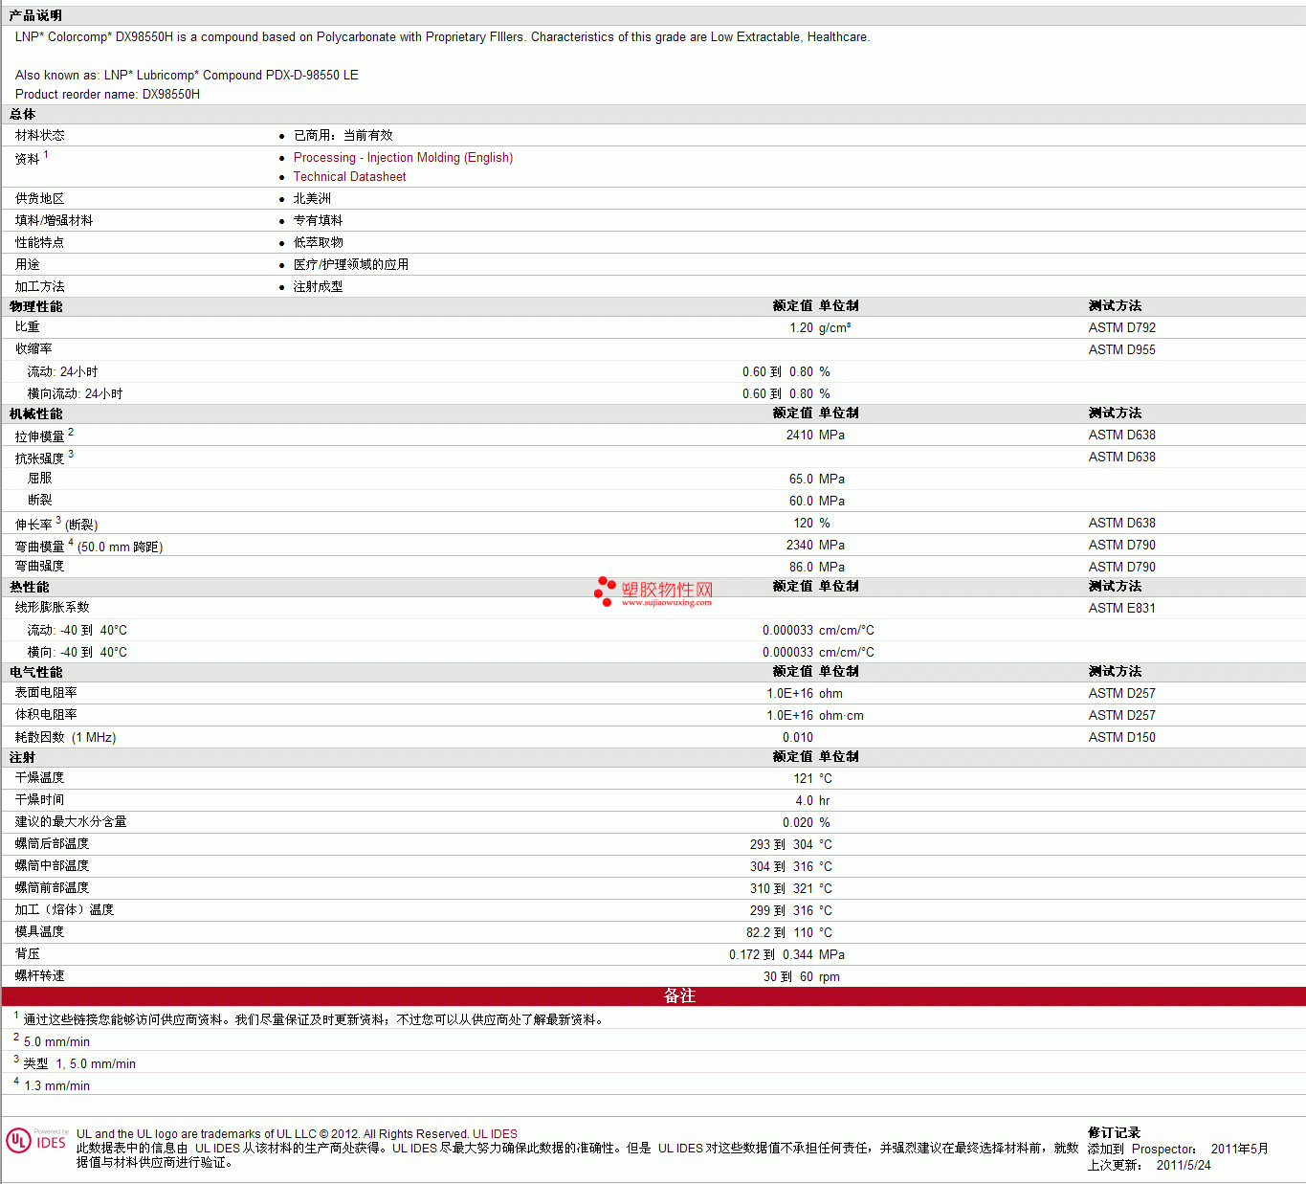Click the 已商用：当前有效 status entry
1306x1184 pixels.
click(x=343, y=135)
